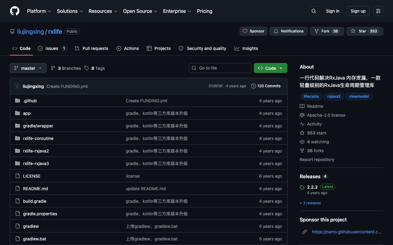Switch to the Projects tab

pyautogui.click(x=159, y=48)
